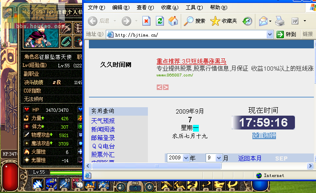Open the Forward button history dropdown arrow
The height and width of the screenshot is (193, 316).
tap(136, 21)
